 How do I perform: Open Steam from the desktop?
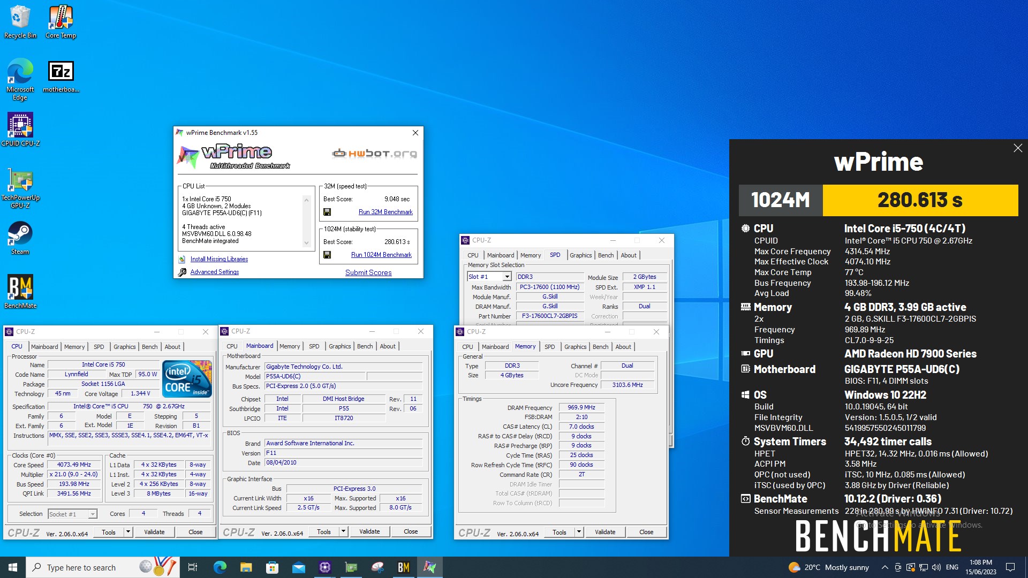[20, 238]
